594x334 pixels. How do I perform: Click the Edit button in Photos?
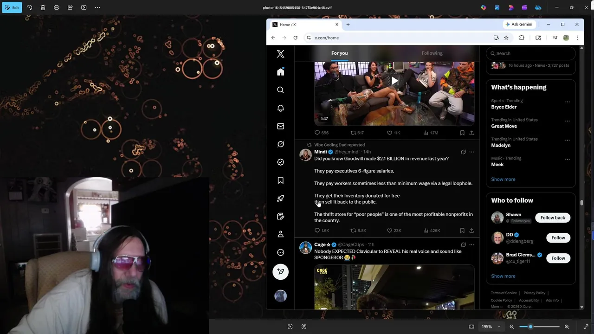[12, 7]
